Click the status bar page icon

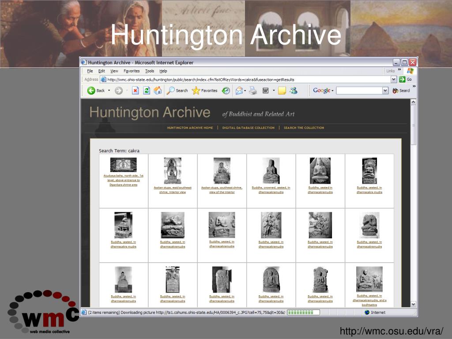[84, 312]
